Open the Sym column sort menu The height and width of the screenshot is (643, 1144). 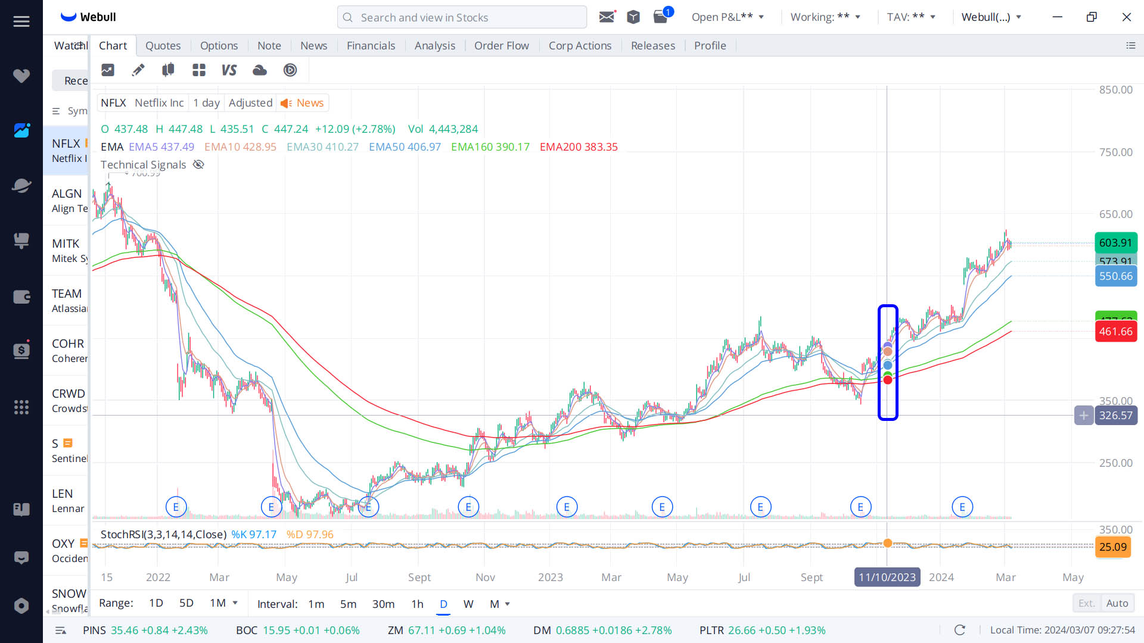(70, 111)
